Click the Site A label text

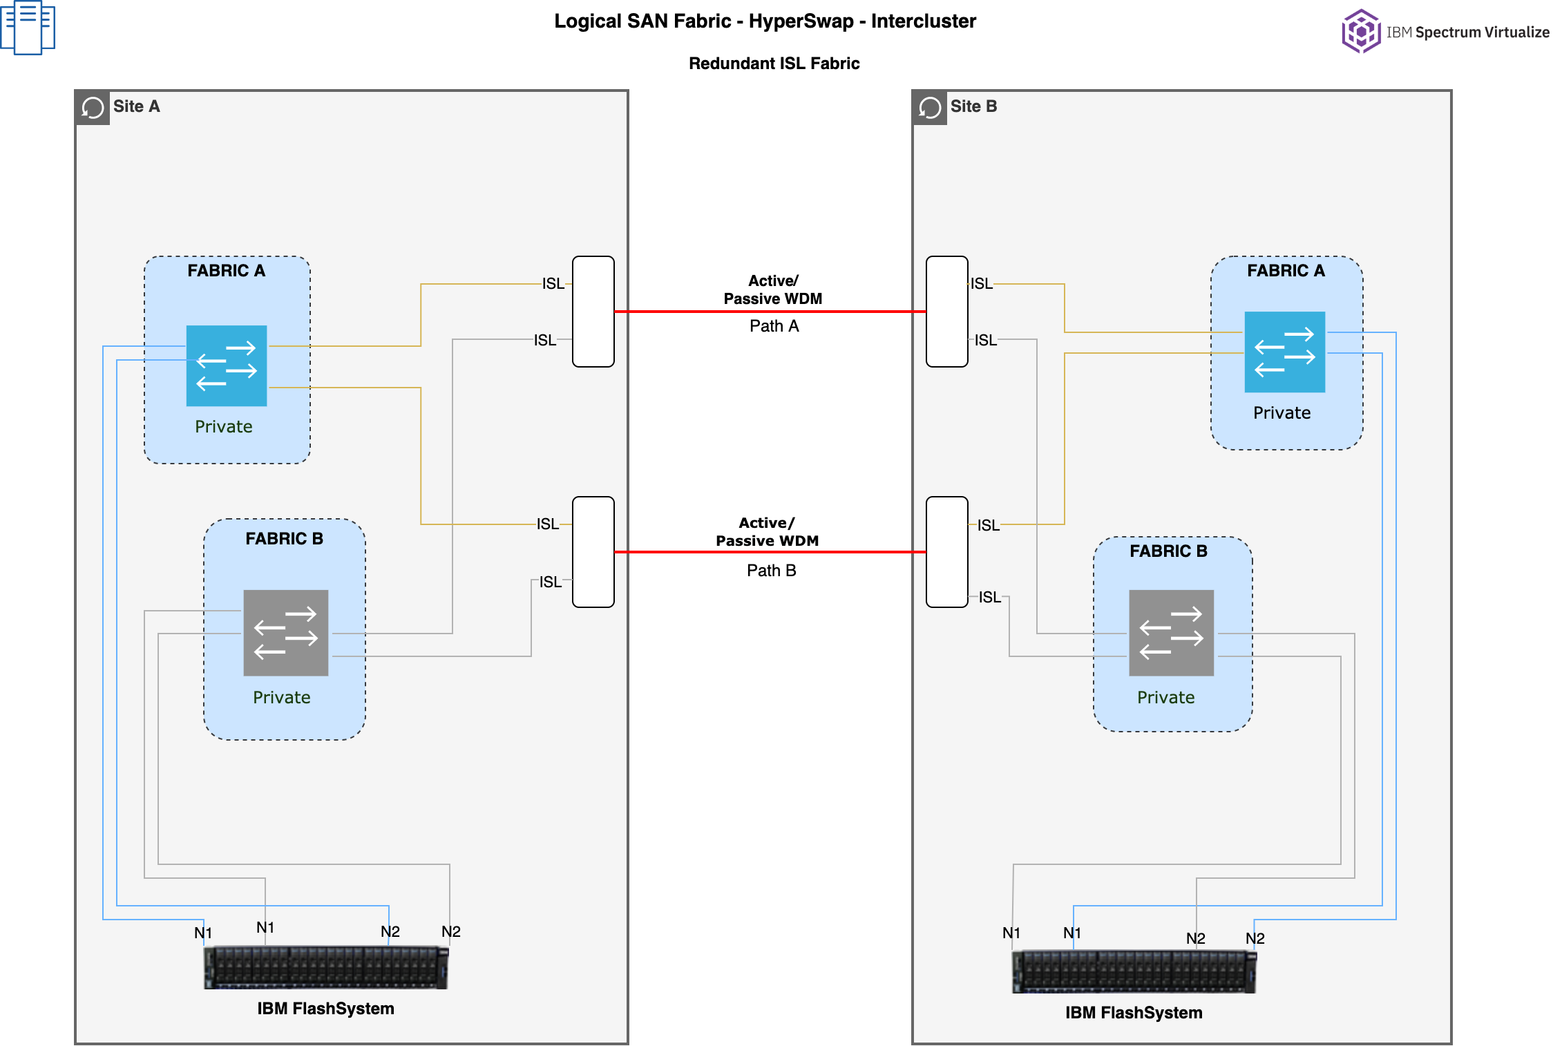136,106
